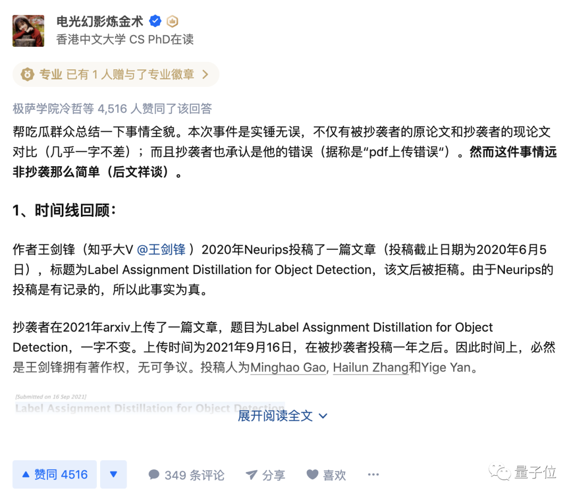Toggle the 喜欢 heart icon

[x=313, y=475]
